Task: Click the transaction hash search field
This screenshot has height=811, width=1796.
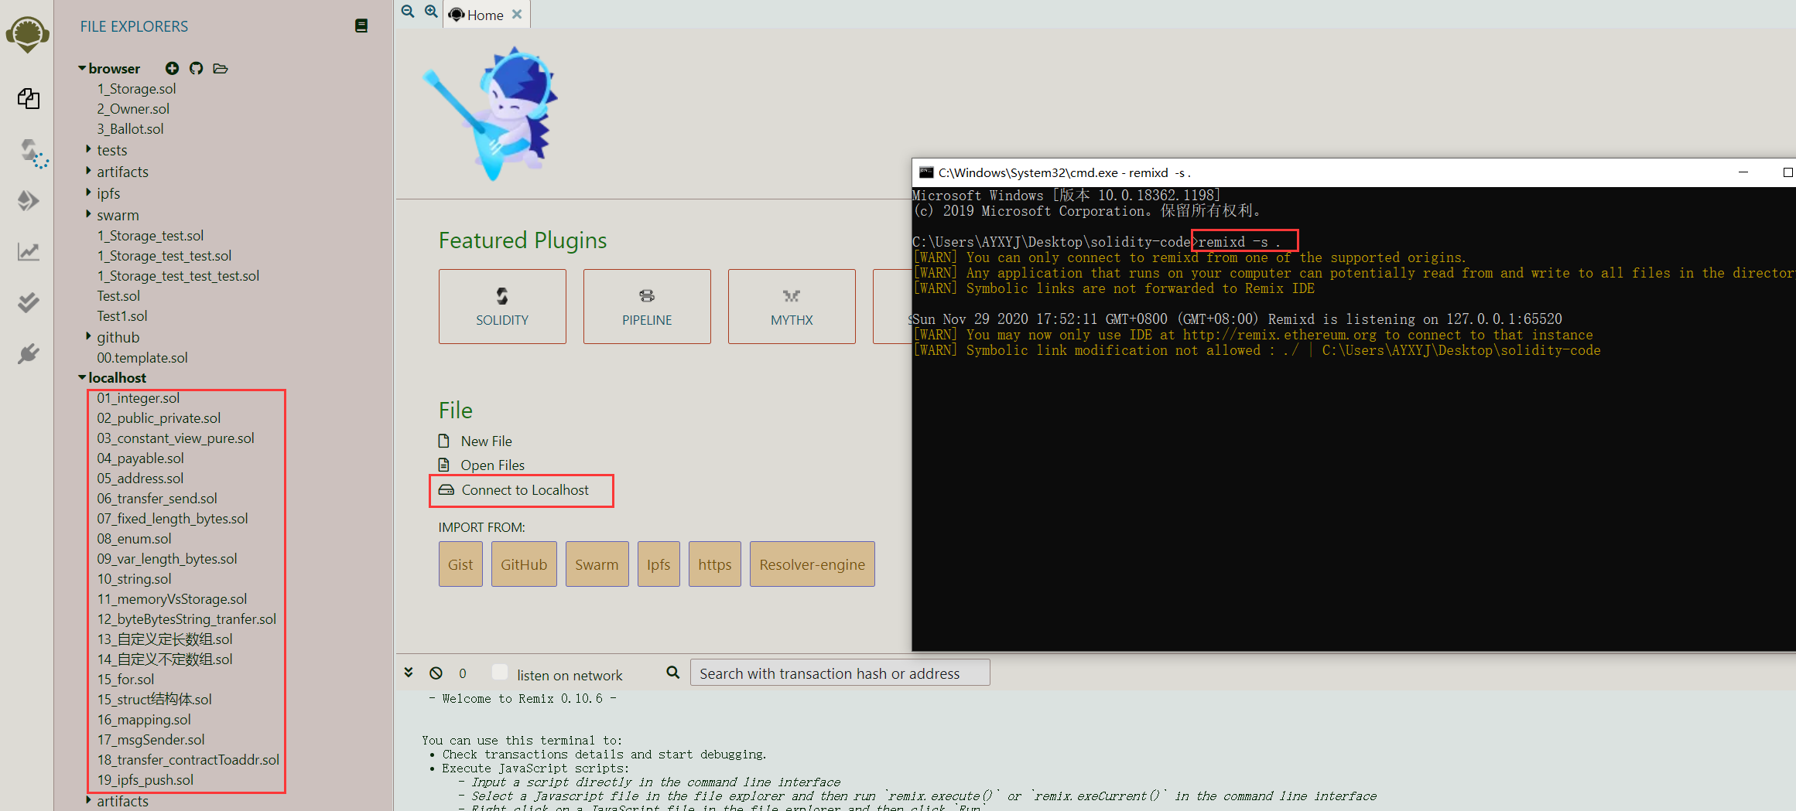Action: (840, 673)
